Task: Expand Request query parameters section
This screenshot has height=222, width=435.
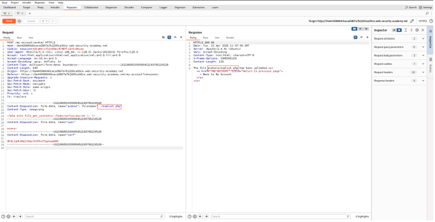Action: point(423,47)
